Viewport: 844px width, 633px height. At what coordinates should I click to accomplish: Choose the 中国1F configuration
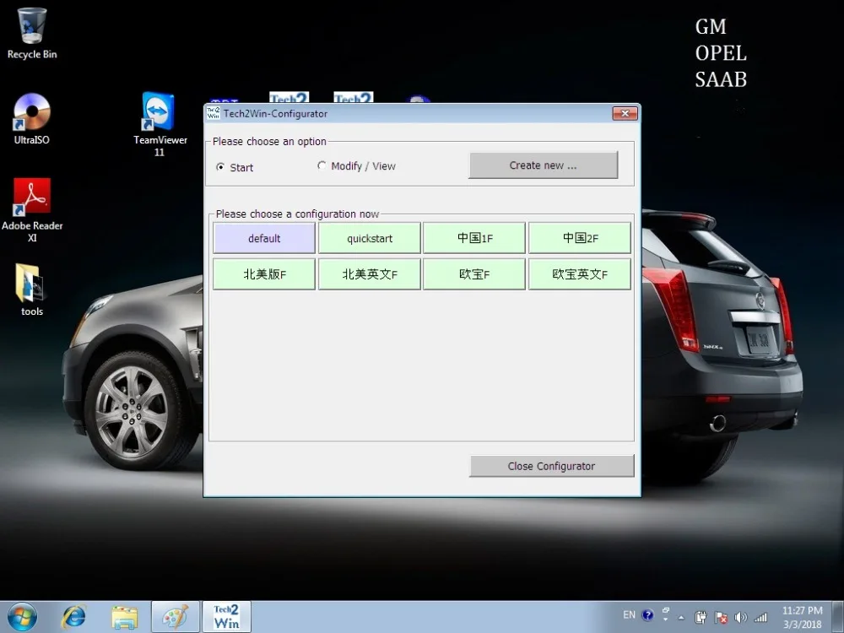click(474, 238)
